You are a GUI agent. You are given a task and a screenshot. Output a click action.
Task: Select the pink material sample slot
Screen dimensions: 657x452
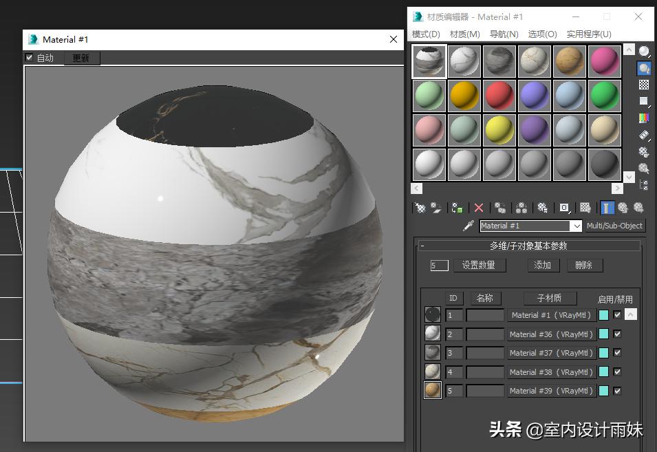click(x=604, y=61)
